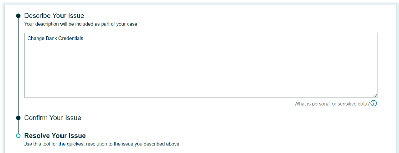
Task: Place cursor after the word "Credentials"
Action: pos(83,39)
